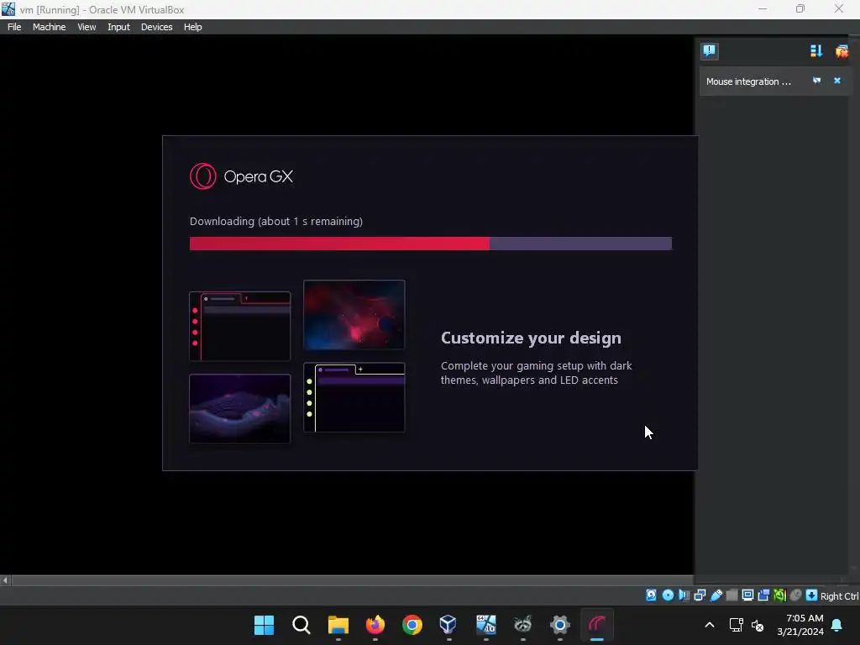Image resolution: width=860 pixels, height=645 pixels.
Task: Click the shared folders status icon
Action: [732, 595]
